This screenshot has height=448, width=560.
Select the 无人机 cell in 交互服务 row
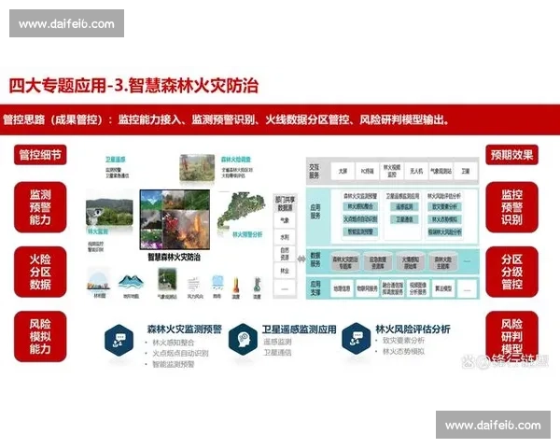click(x=416, y=171)
